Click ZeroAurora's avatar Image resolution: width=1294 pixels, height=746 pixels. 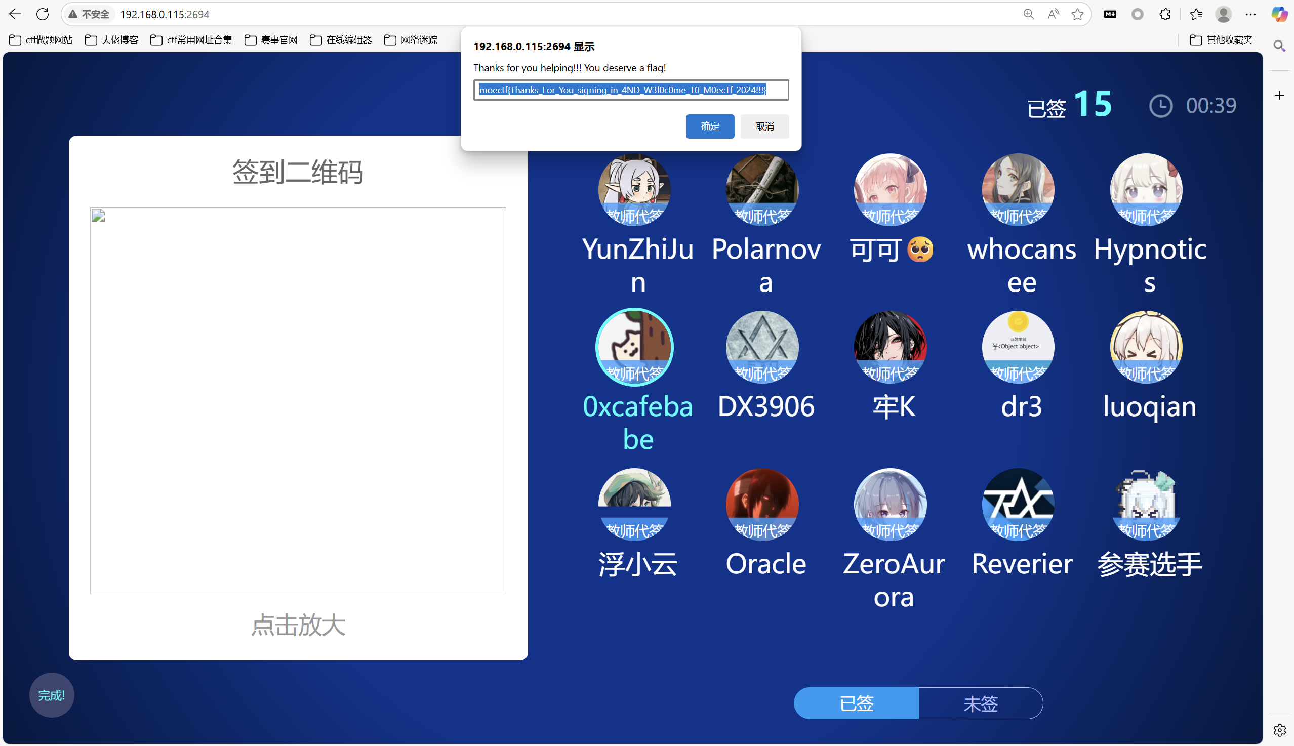890,505
